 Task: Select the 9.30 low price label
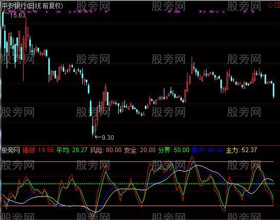108,137
